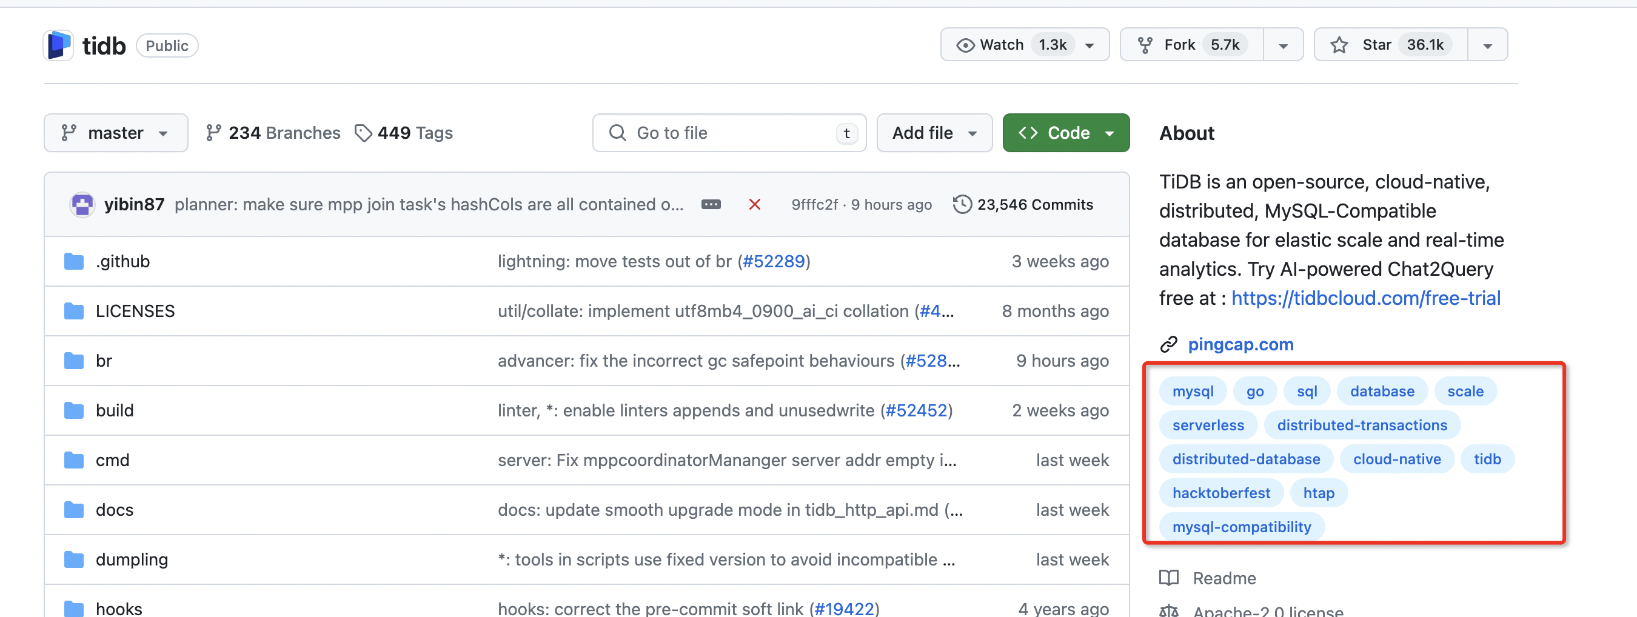
Task: Open the Star lists dropdown arrow
Action: pos(1487,45)
